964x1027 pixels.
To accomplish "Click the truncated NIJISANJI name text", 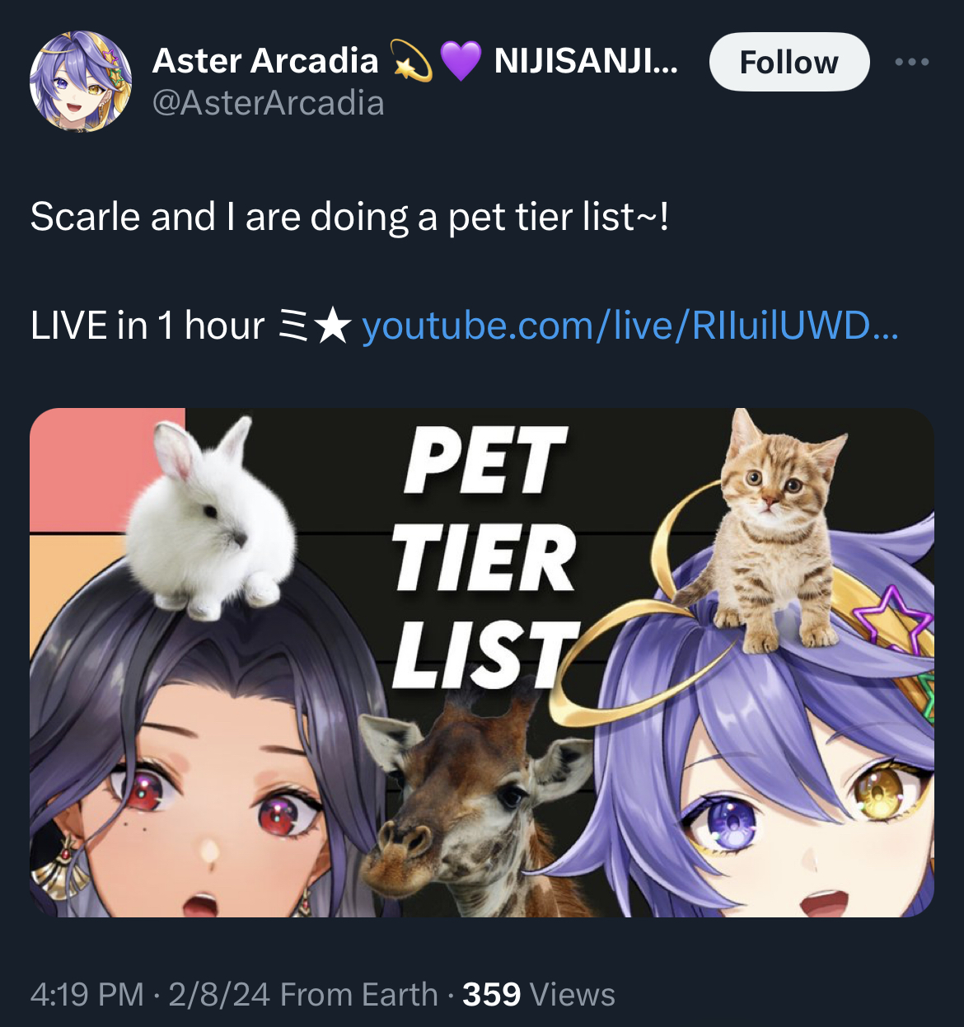I will pyautogui.click(x=586, y=61).
